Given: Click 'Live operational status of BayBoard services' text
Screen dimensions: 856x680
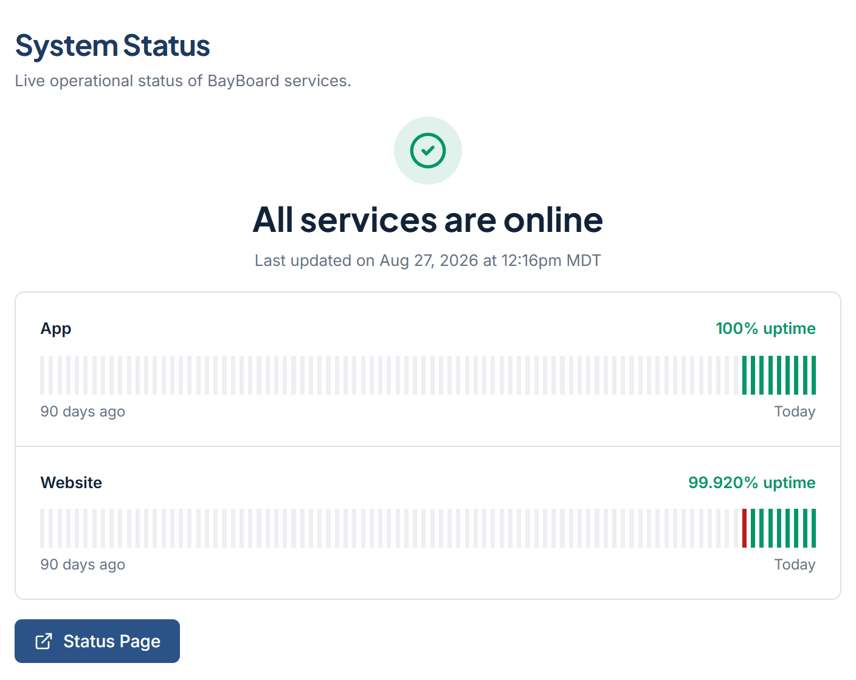Looking at the screenshot, I should (x=183, y=81).
